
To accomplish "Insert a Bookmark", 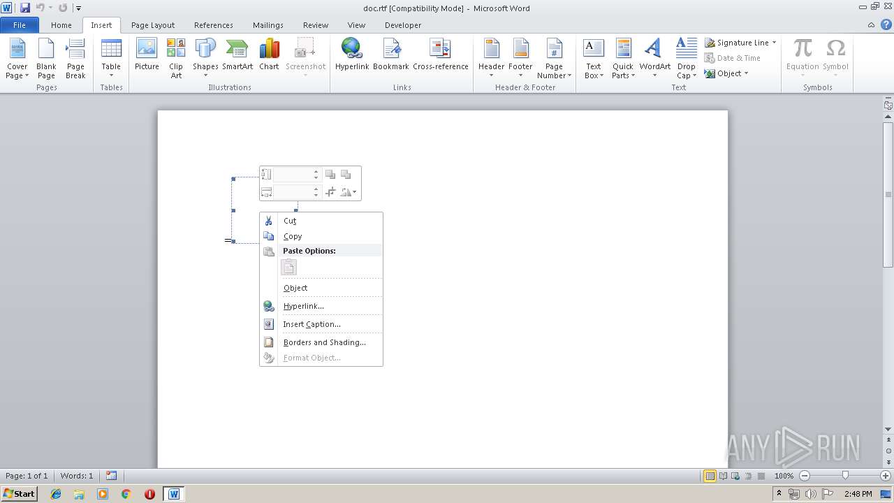I will tap(391, 54).
